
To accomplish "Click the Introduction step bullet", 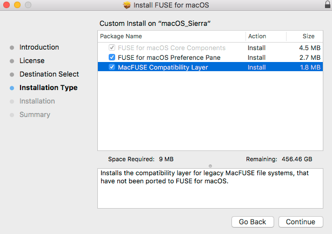I will 12,47.
